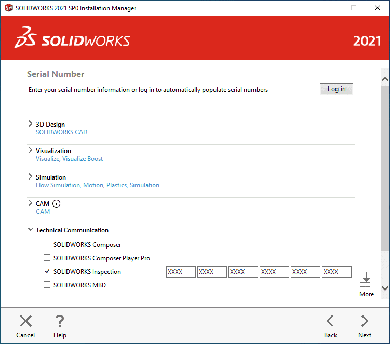Screen dimensions: 390x344
Task: Click the first Inspection serial number field
Action: click(x=181, y=272)
